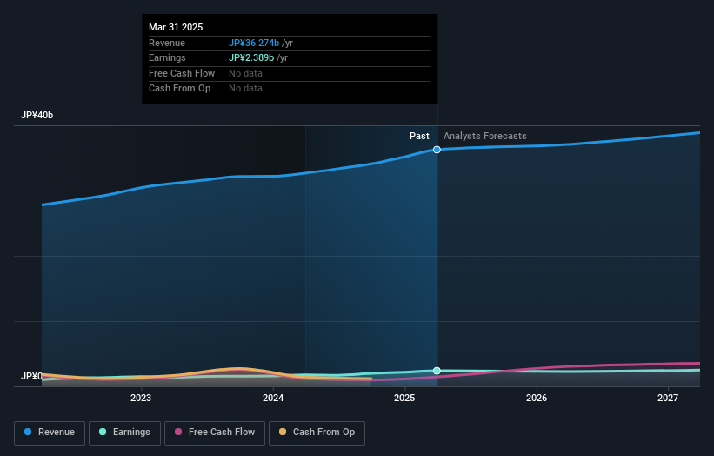Screen dimensions: 714x456
Task: Click the Free Cash Flow row in tooltip
Action: (x=290, y=73)
